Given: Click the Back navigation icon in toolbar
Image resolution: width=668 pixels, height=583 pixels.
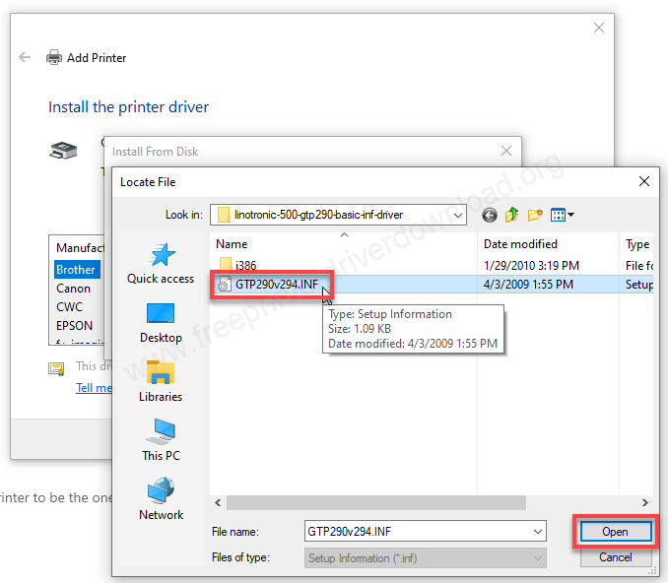Looking at the screenshot, I should coord(490,215).
